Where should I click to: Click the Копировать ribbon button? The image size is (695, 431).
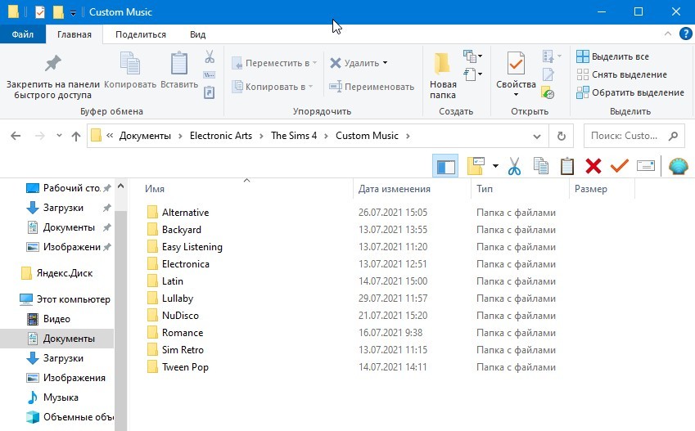coord(130,71)
